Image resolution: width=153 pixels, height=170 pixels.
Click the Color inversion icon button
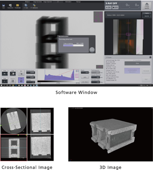tap(13, 81)
